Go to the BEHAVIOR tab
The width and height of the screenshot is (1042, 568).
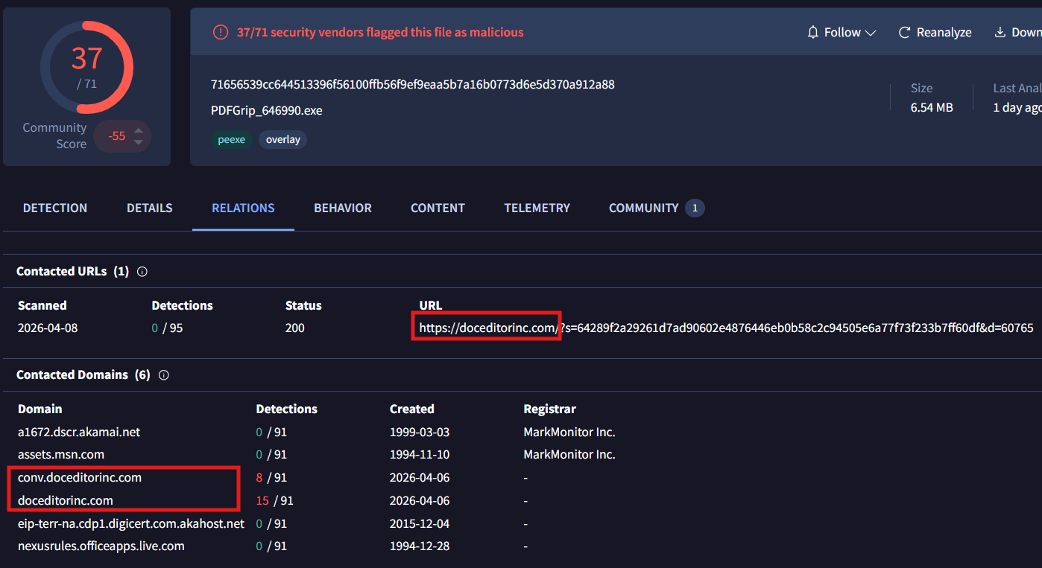(343, 208)
